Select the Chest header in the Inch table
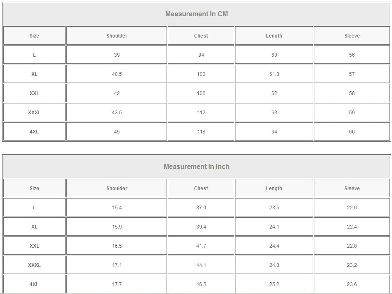 [201, 188]
